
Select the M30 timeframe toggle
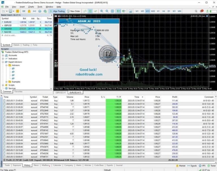(153, 11)
